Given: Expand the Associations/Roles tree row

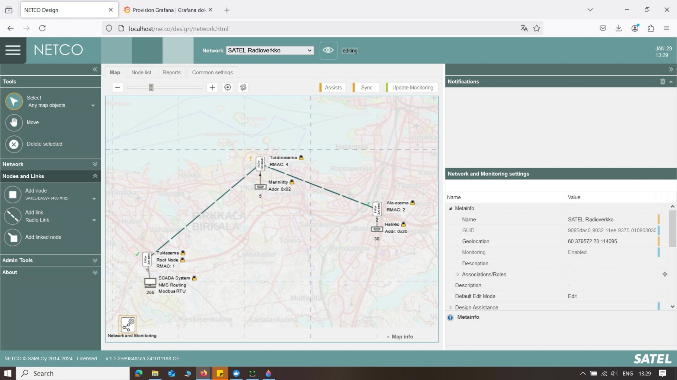Looking at the screenshot, I should pyautogui.click(x=458, y=275).
